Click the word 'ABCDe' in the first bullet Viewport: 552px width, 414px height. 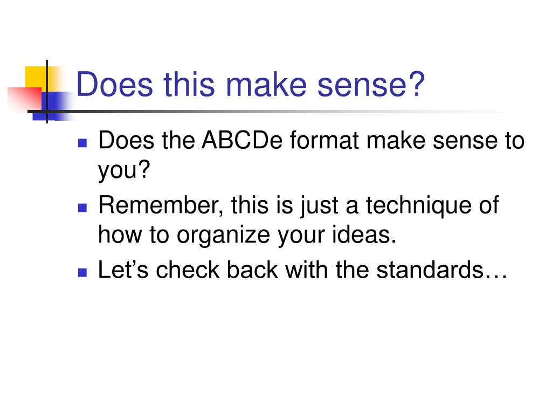[242, 140]
